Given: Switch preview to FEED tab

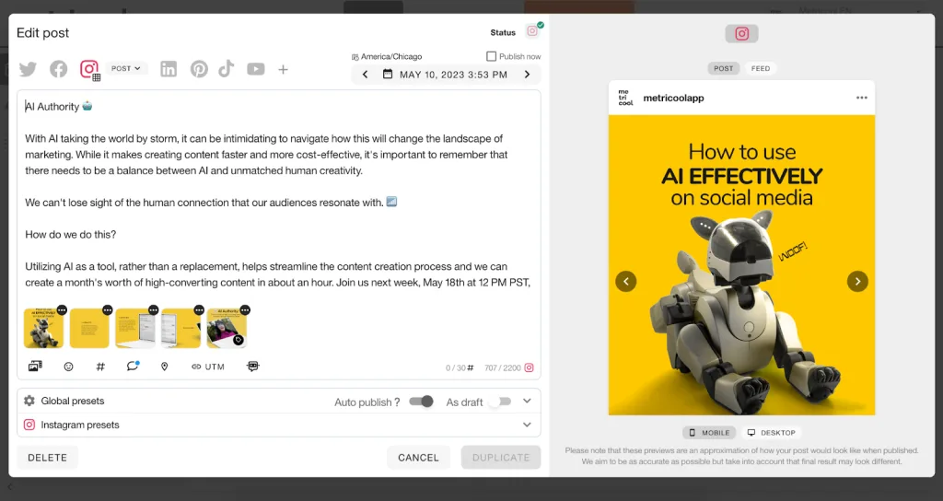Looking at the screenshot, I should click(761, 68).
